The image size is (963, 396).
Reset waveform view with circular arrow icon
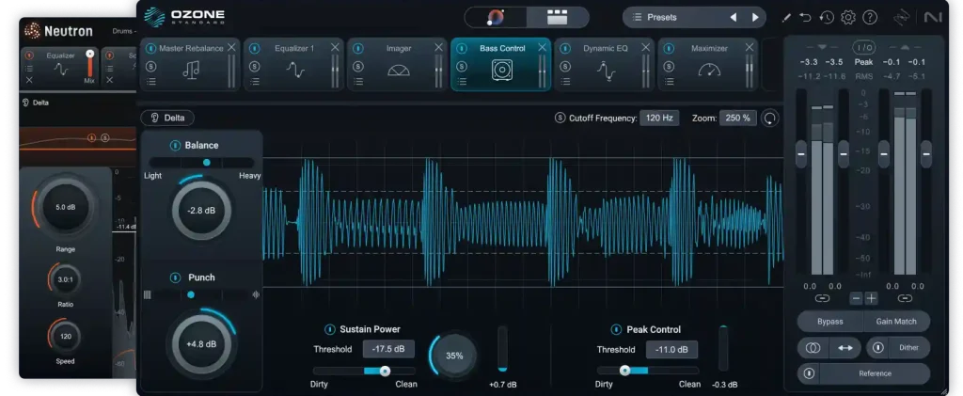(x=769, y=118)
